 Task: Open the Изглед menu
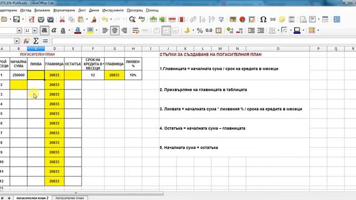26,11
